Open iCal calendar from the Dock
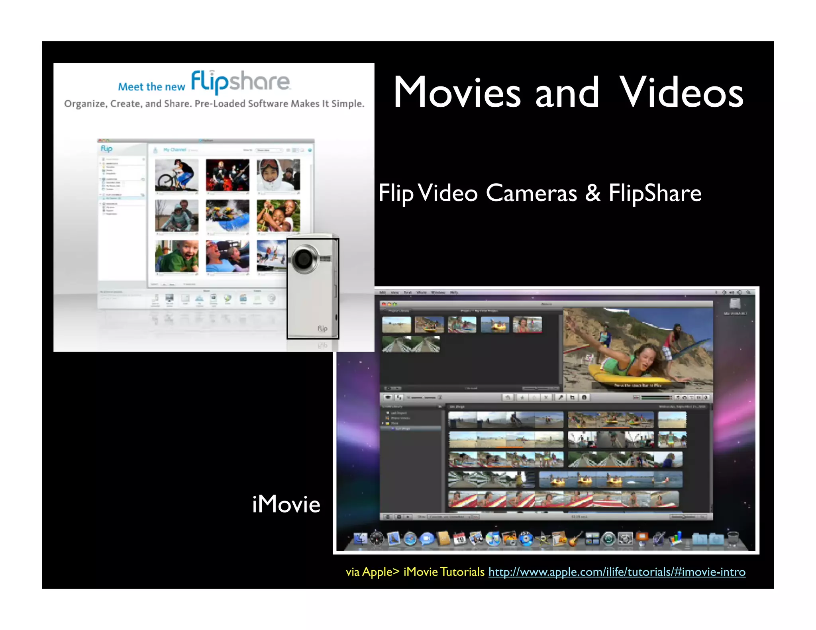Image resolution: width=816 pixels, height=630 pixels. 460,539
